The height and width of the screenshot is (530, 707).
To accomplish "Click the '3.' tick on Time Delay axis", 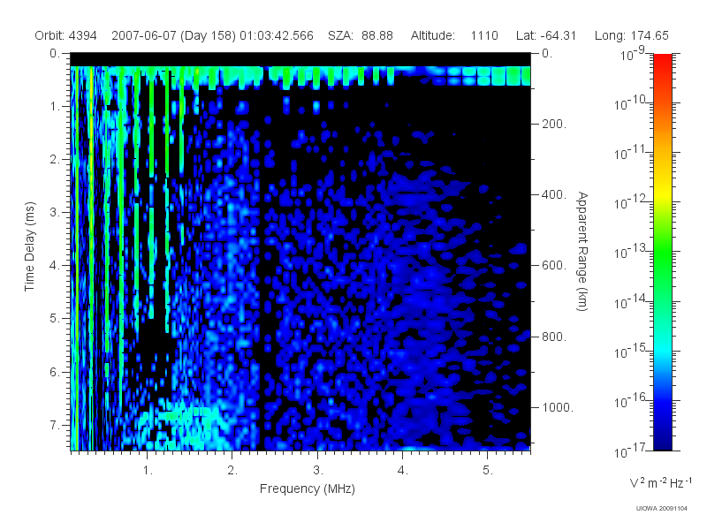I will tap(54, 212).
